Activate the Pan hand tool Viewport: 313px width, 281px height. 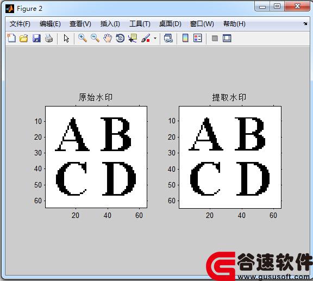point(108,38)
